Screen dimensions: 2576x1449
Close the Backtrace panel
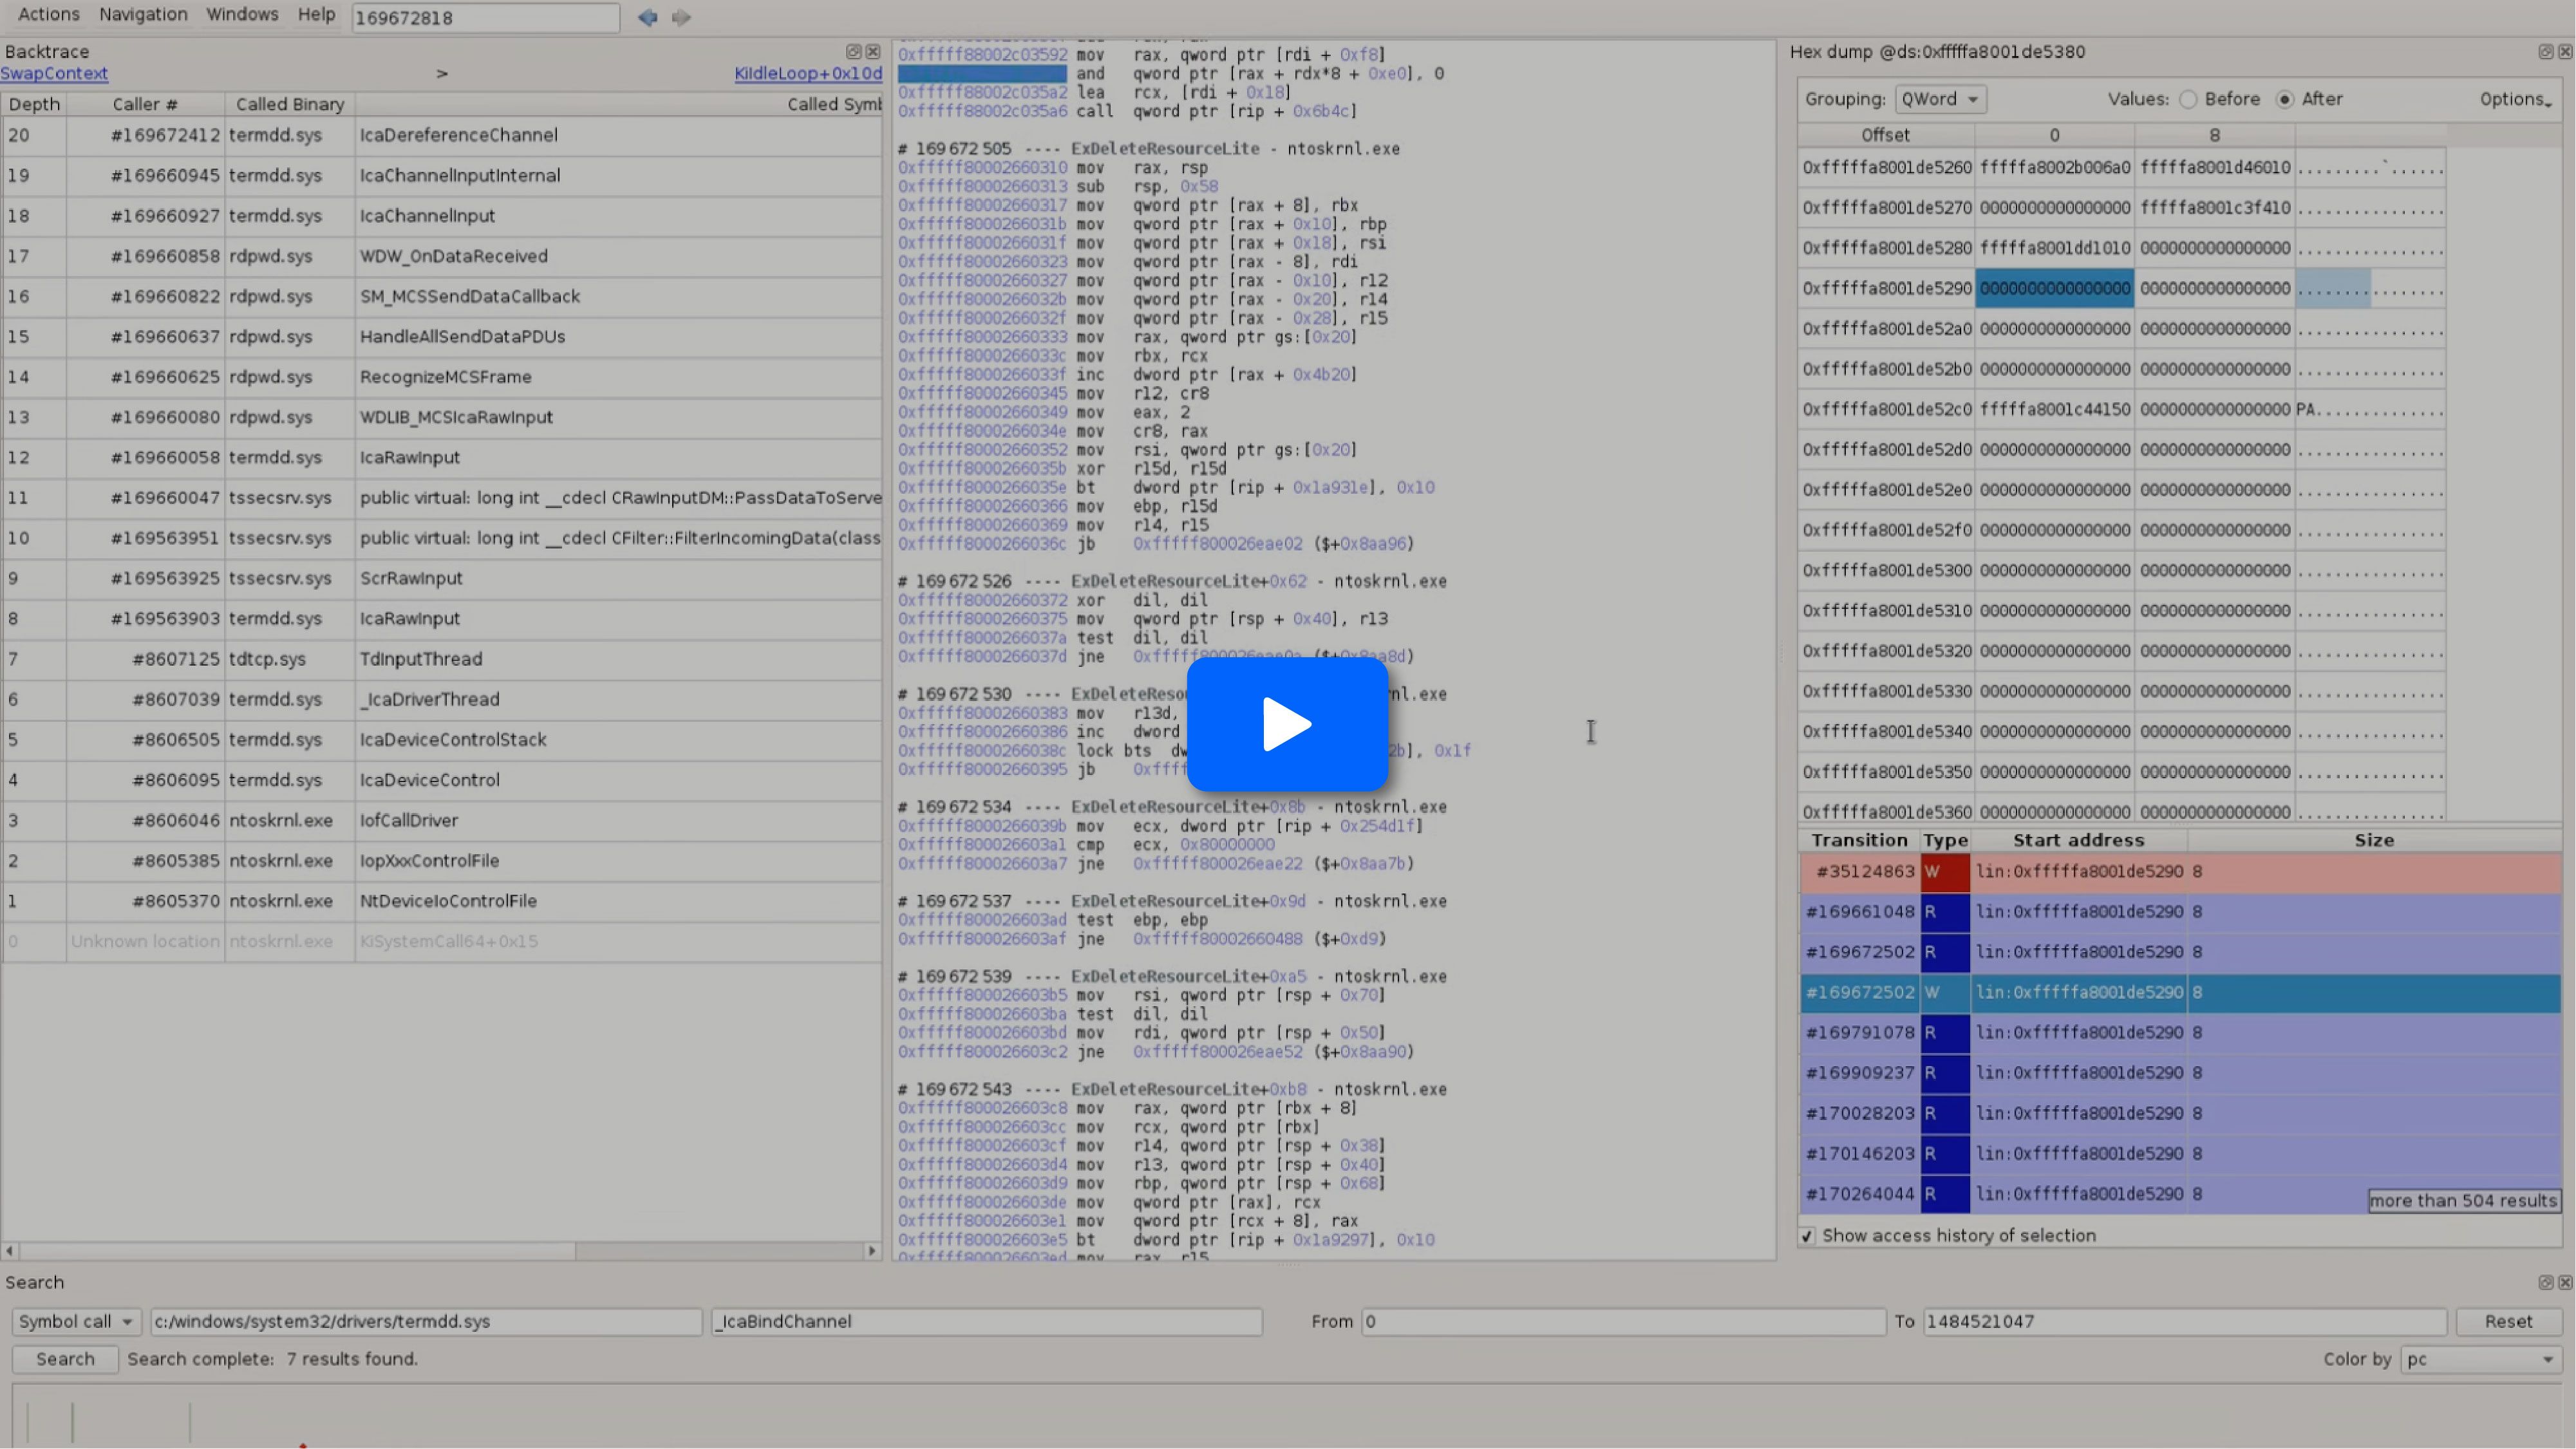[x=873, y=51]
